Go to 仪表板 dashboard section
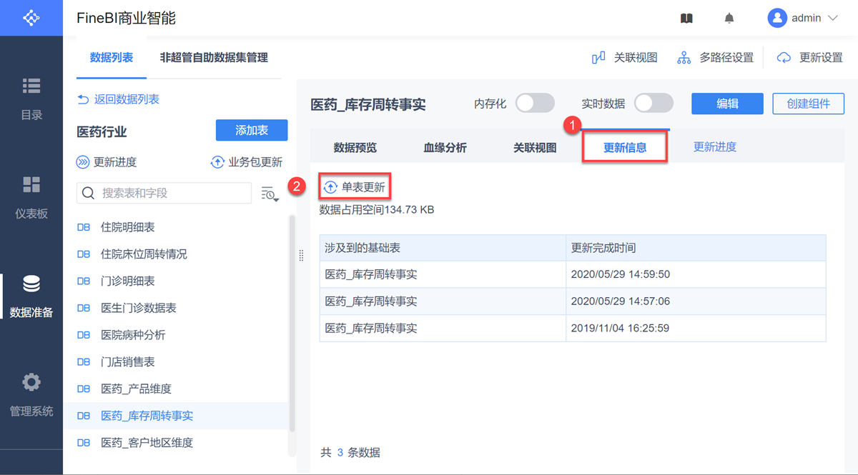 click(x=31, y=197)
